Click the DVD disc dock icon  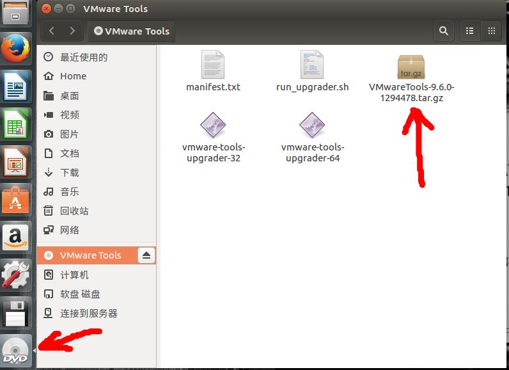pos(15,351)
